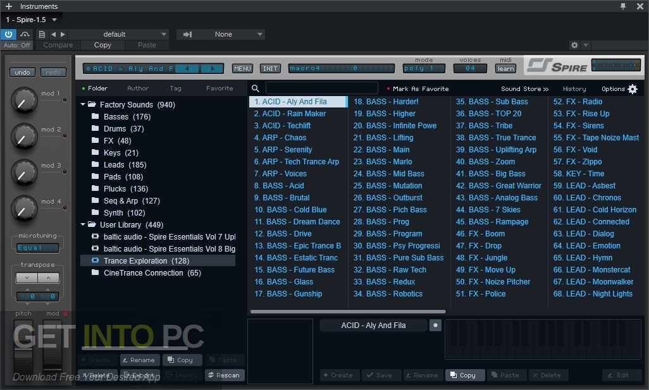The width and height of the screenshot is (649, 390).
Task: Open the '1 - Spire-1.5' instrument dropdown
Action: pyautogui.click(x=31, y=20)
